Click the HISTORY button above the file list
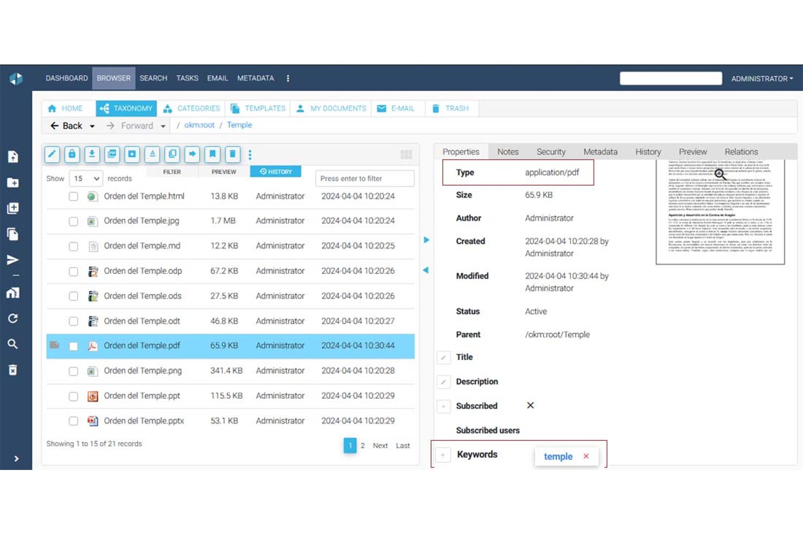803x535 pixels. point(276,172)
